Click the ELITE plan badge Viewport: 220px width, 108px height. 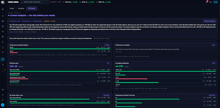pyautogui.click(x=215, y=2)
